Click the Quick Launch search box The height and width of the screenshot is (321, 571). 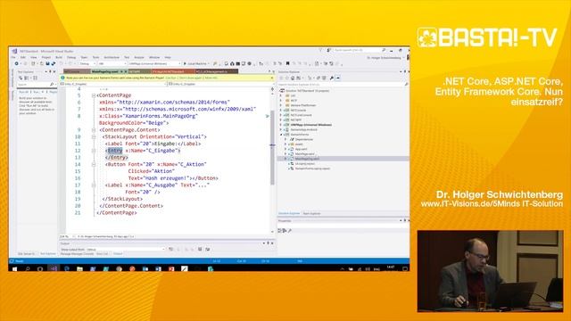(360, 50)
